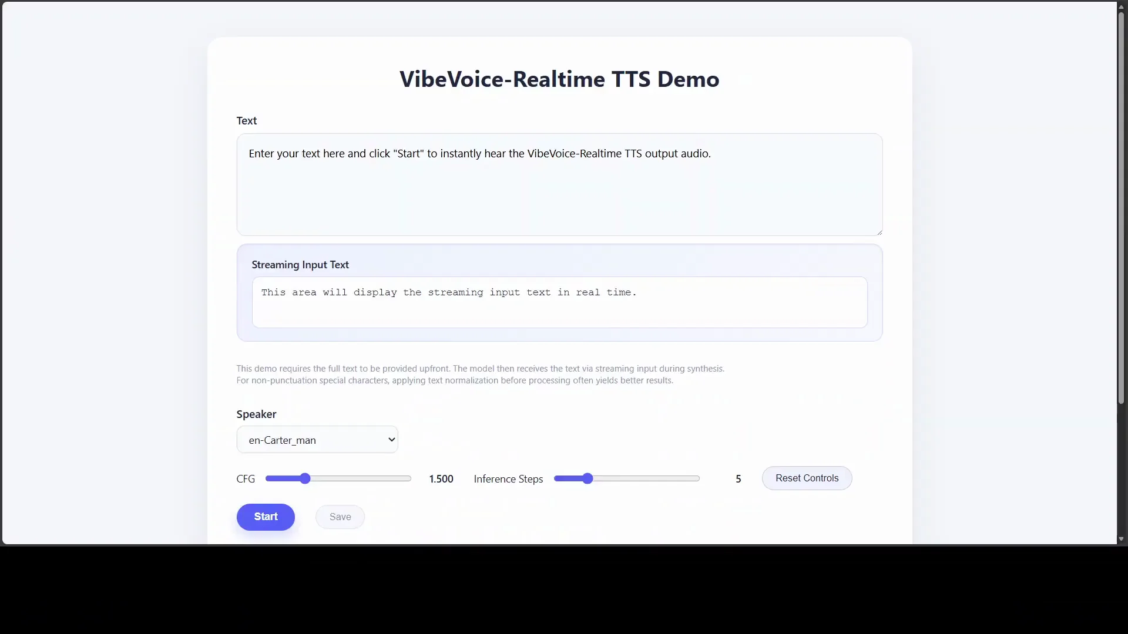Viewport: 1128px width, 634px height.
Task: Click the Text section label
Action: 246,120
